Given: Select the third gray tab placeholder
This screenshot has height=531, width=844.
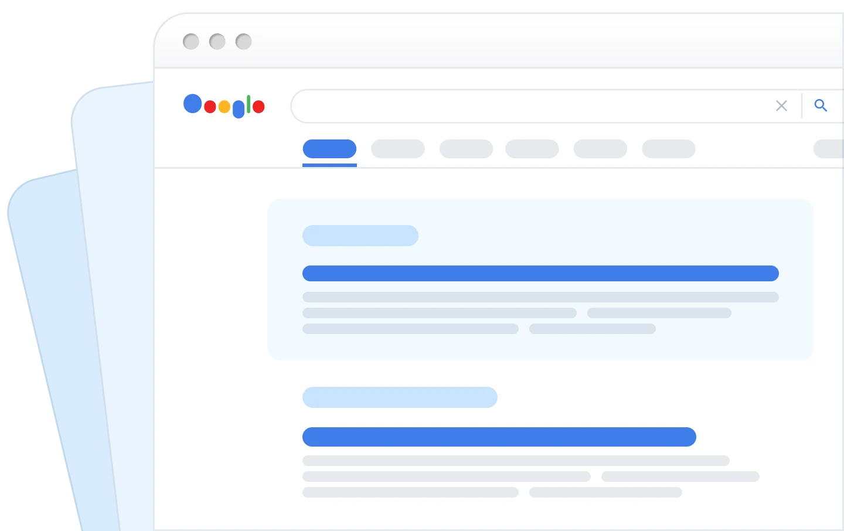Looking at the screenshot, I should coord(532,149).
